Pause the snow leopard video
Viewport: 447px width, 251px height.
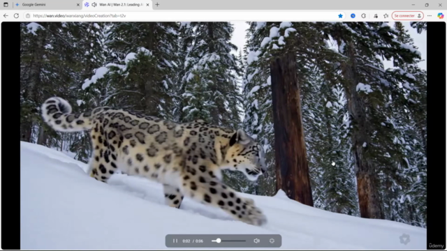[175, 241]
